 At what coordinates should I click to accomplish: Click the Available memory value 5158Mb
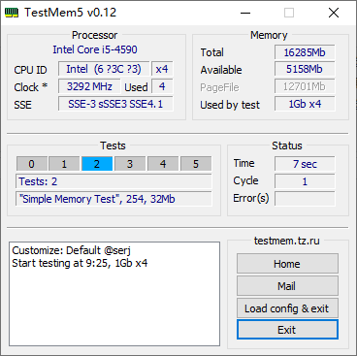click(305, 69)
